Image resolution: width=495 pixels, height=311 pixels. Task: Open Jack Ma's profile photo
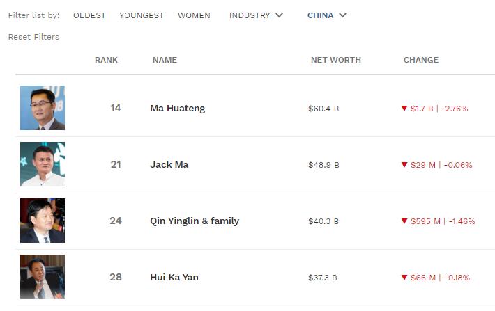pyautogui.click(x=43, y=164)
